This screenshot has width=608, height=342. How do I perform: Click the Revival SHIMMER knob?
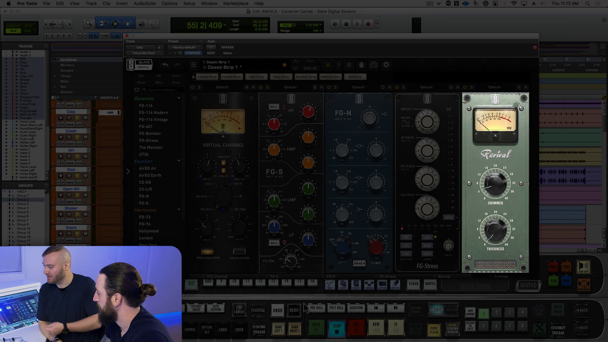pos(495,184)
